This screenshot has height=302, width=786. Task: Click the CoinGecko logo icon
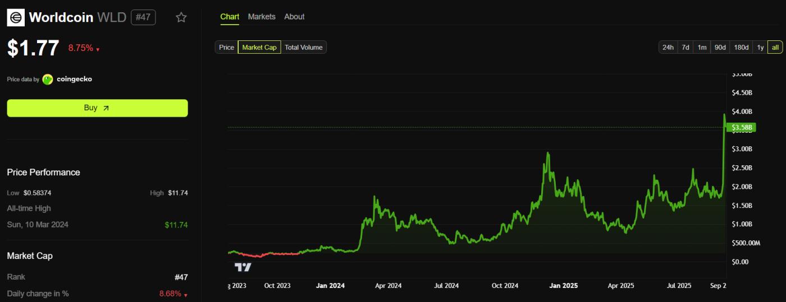(48, 80)
